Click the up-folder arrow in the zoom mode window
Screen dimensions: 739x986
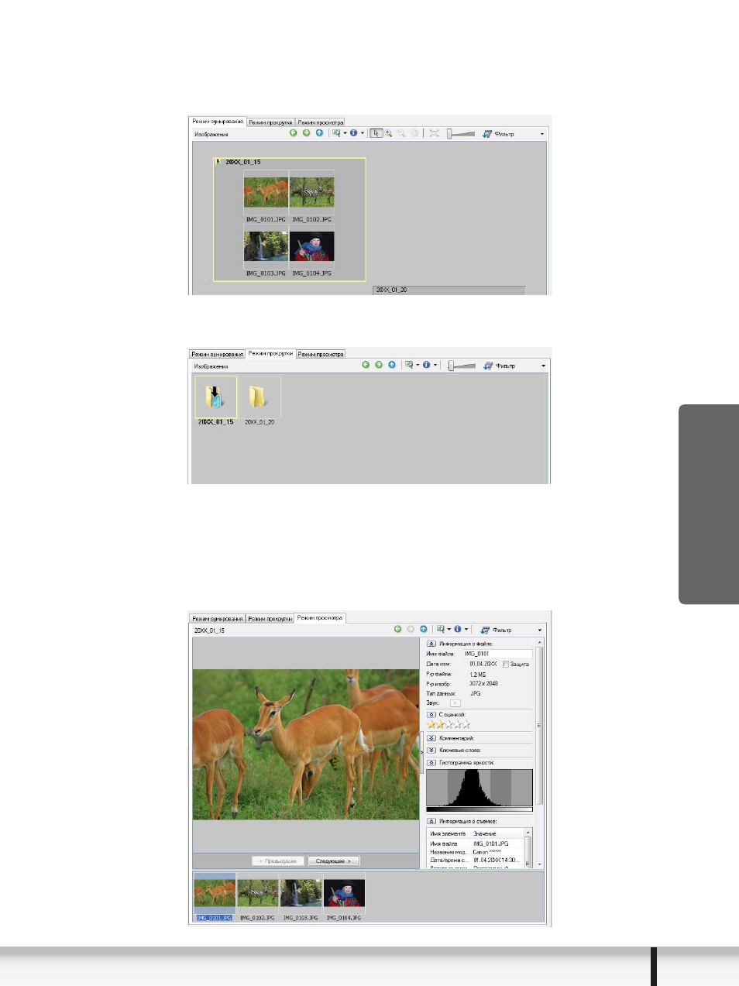(319, 133)
